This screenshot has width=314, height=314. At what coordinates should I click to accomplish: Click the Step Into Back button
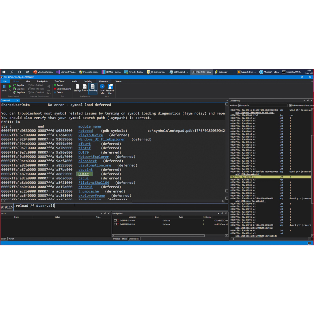[x=36, y=89]
